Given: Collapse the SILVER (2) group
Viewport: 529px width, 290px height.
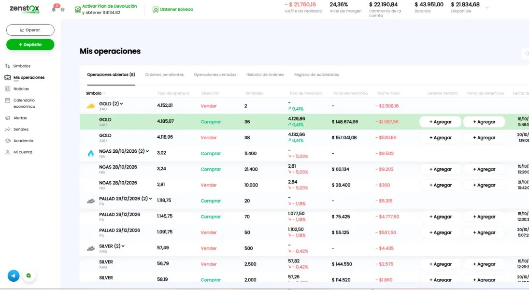Looking at the screenshot, I should pos(123,246).
